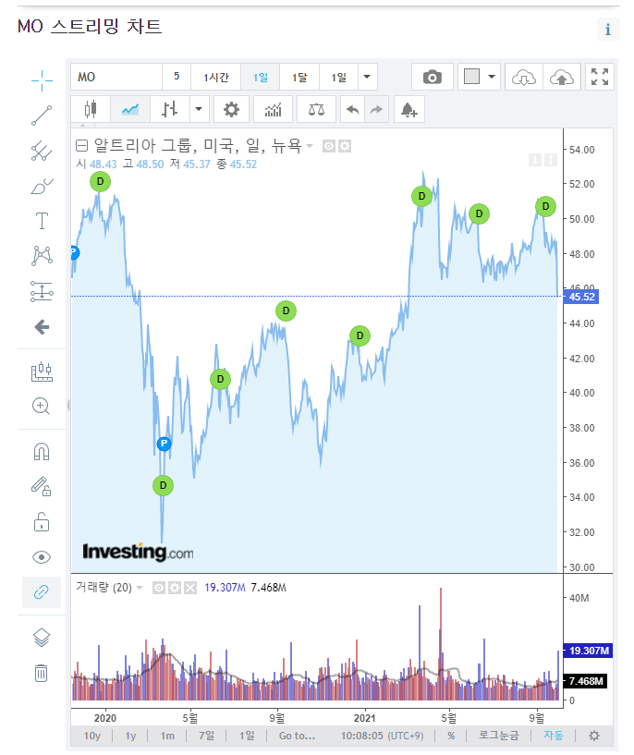
Task: Select the brush drawing tool
Action: tap(42, 186)
